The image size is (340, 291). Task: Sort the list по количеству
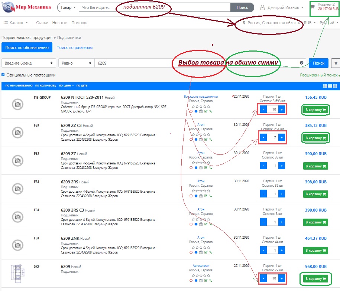(x=46, y=85)
